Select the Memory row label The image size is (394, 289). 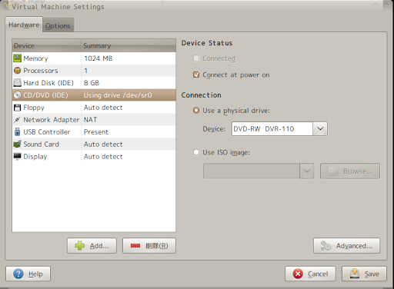click(35, 58)
